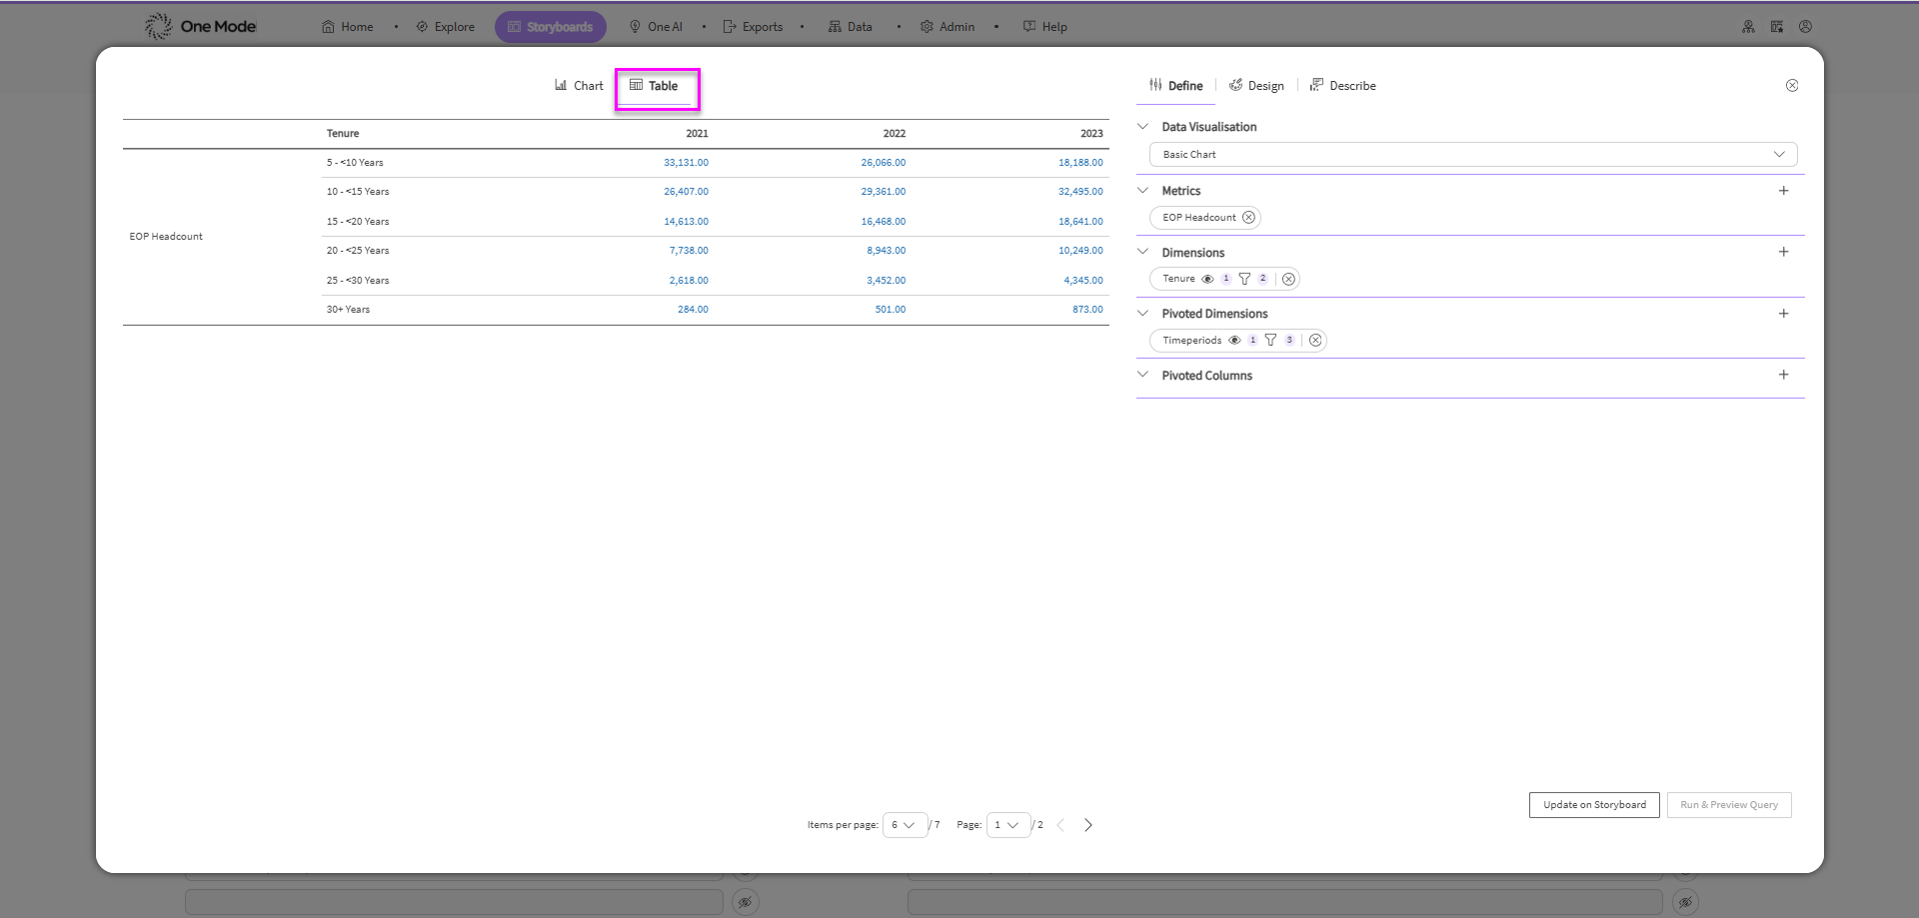Toggle Tenure dimension visibility eye
This screenshot has height=918, width=1919.
click(1207, 279)
